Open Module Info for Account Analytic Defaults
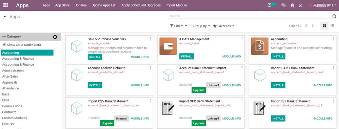The image size is (339, 129). pos(140,85)
